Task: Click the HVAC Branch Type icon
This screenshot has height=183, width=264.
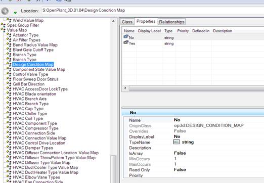Action: tap(9, 103)
